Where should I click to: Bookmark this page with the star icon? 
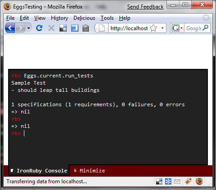153,28
